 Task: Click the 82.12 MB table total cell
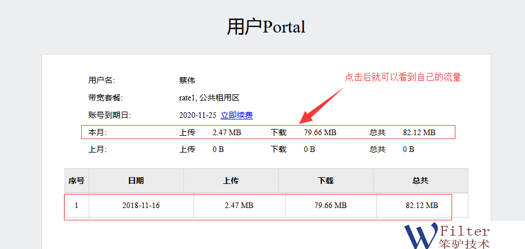point(421,206)
